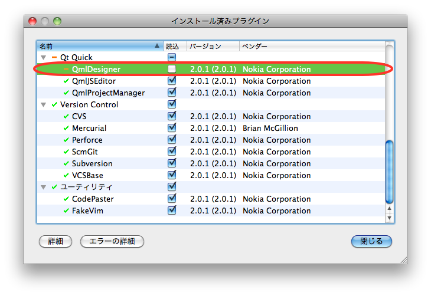Click the green checkmark icon beside Mercurial
The height and width of the screenshot is (296, 431).
66,128
